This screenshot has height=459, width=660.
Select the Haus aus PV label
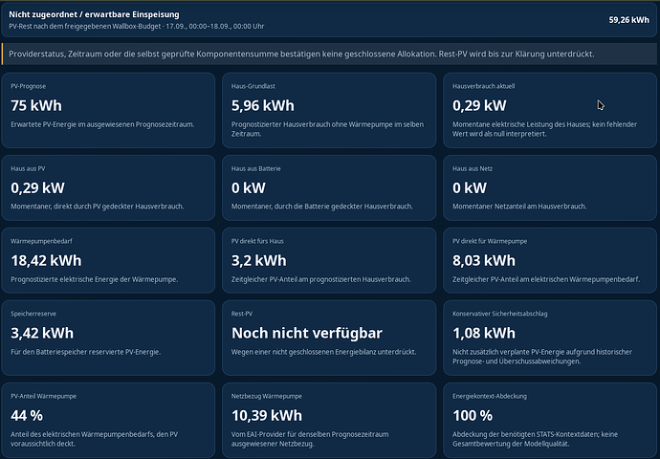click(x=28, y=168)
